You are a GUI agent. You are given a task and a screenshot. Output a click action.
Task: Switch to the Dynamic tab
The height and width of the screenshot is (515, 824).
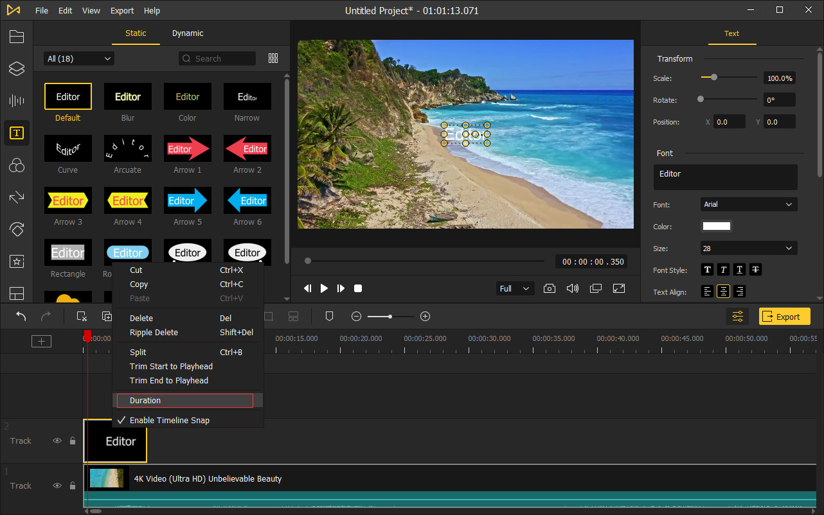coord(188,33)
